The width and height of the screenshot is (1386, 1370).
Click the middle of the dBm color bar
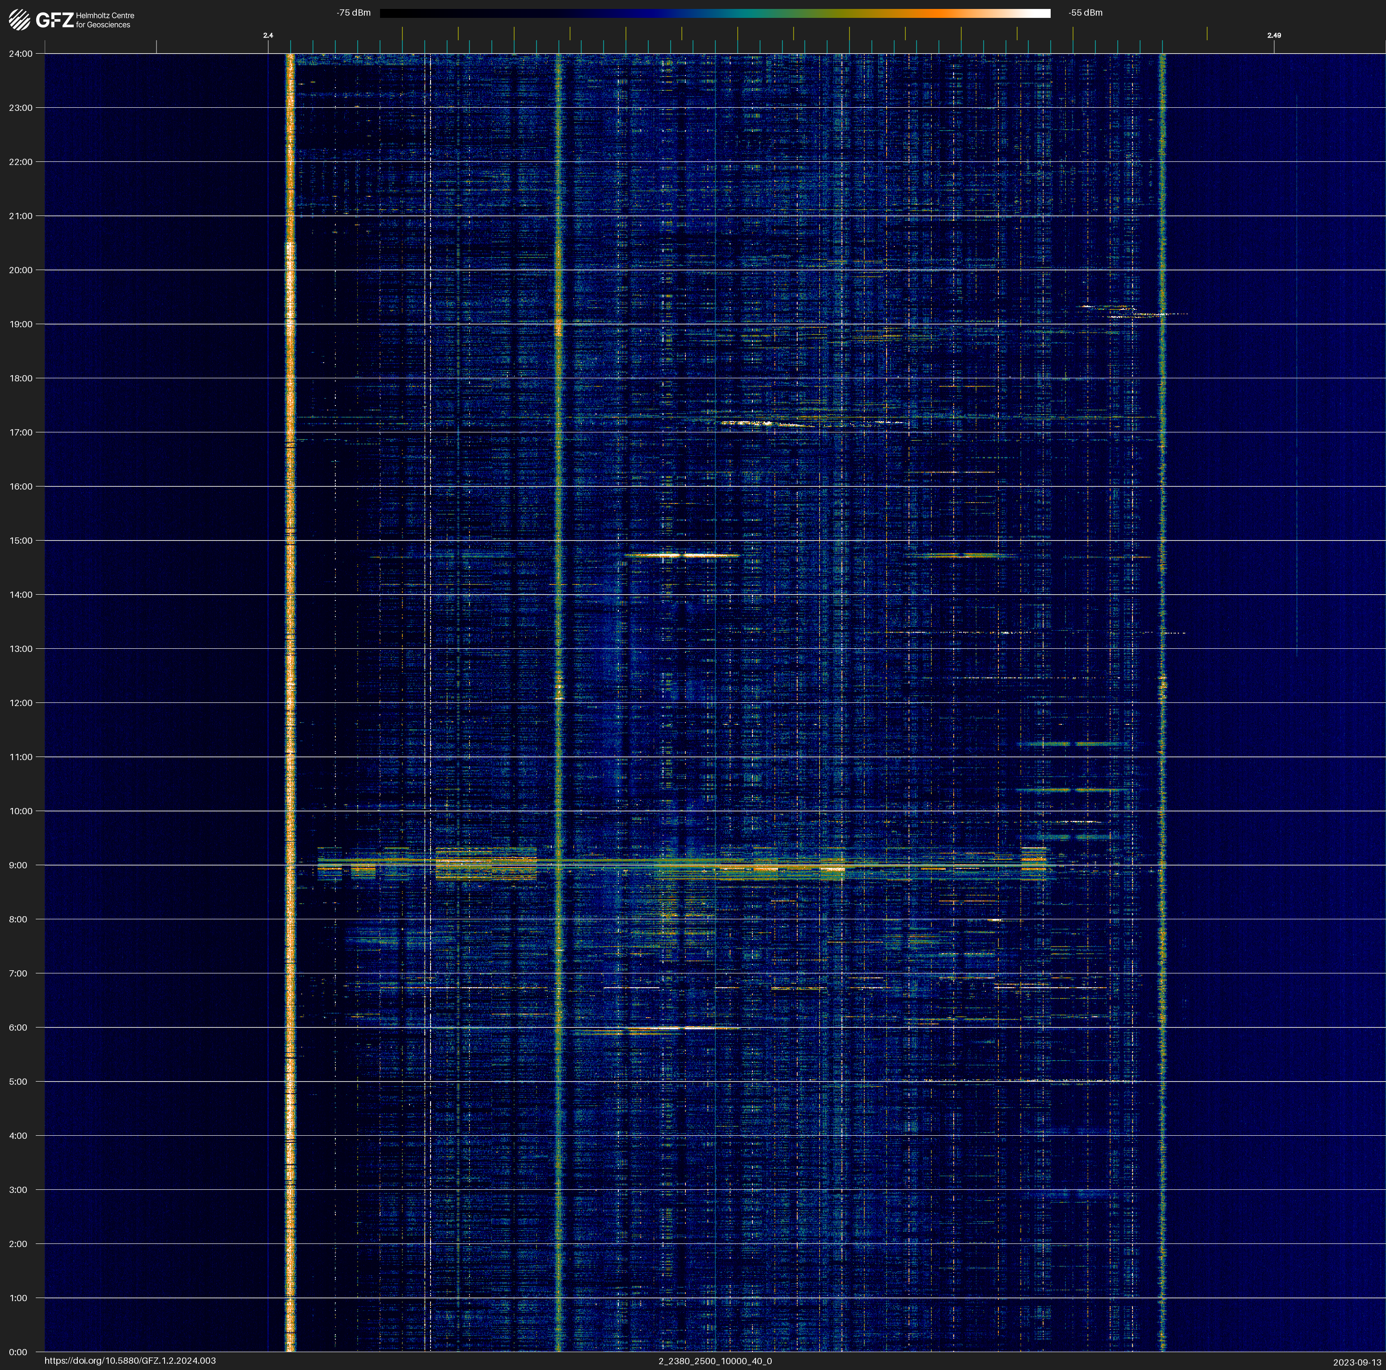tap(714, 13)
